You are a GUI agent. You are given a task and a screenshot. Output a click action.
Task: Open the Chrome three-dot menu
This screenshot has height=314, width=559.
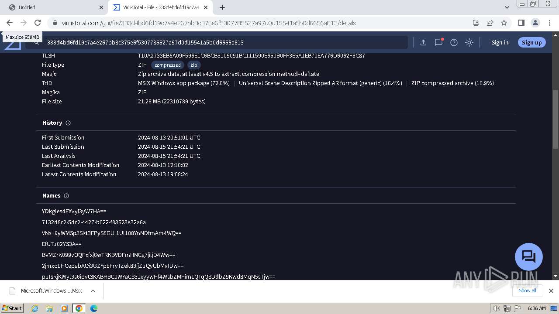click(x=549, y=23)
